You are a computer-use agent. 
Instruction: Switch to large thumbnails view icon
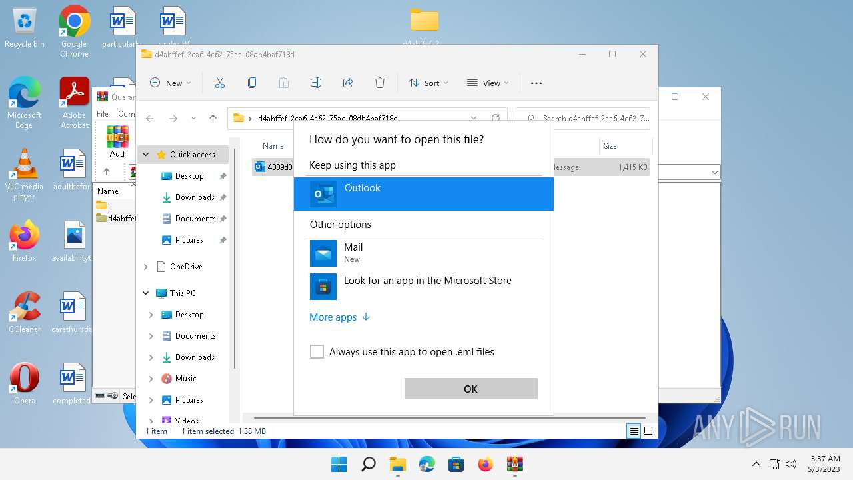click(648, 431)
